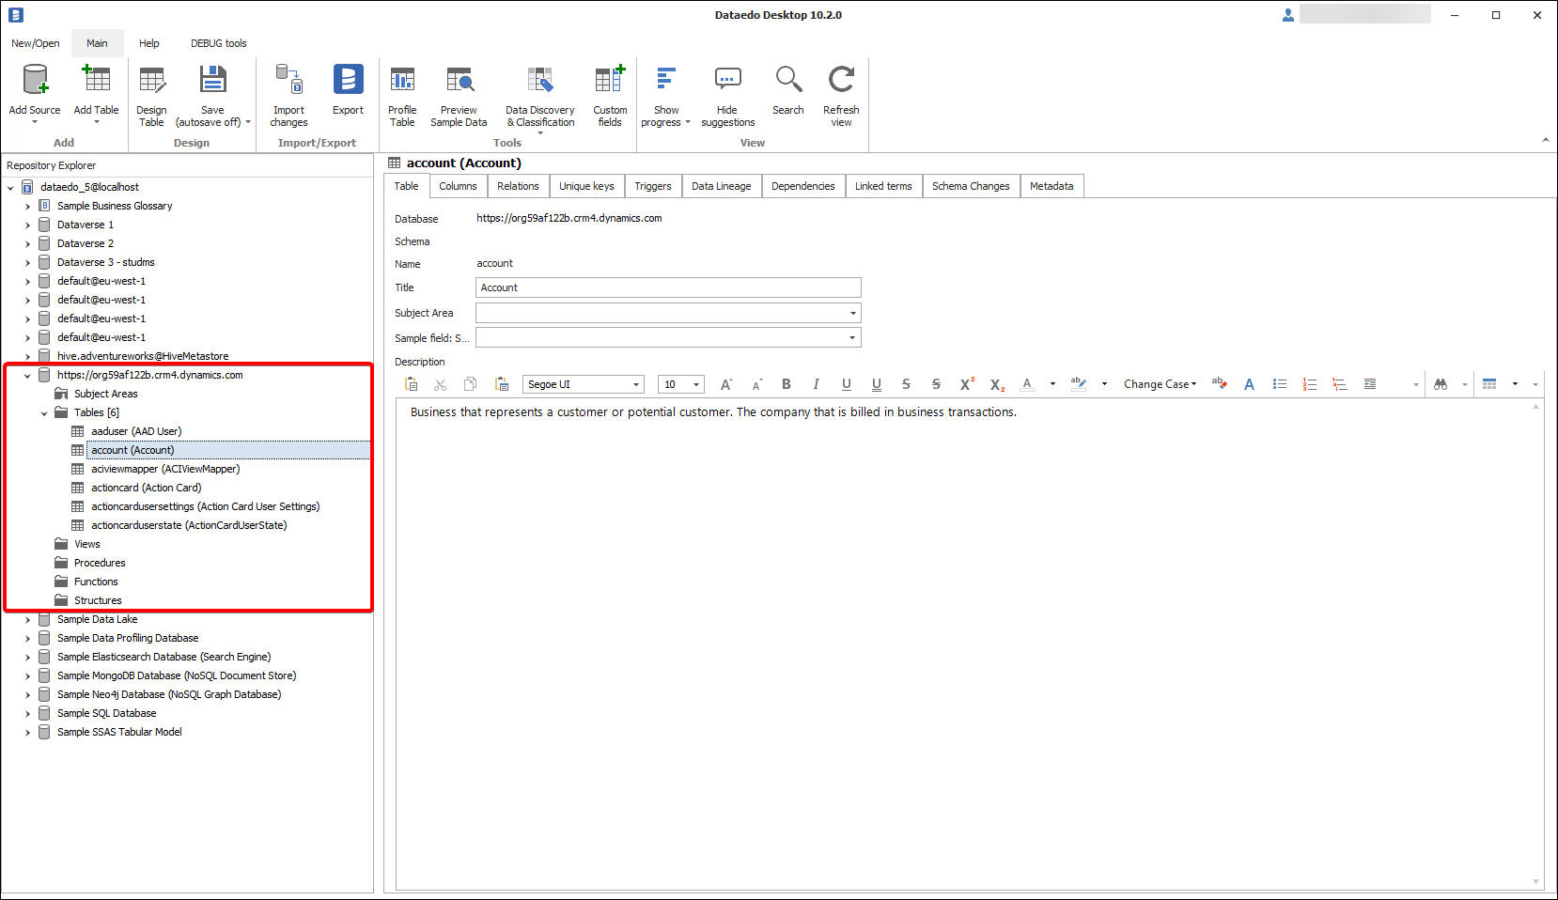
Task: Toggle bold formatting in description editor
Action: pyautogui.click(x=787, y=384)
